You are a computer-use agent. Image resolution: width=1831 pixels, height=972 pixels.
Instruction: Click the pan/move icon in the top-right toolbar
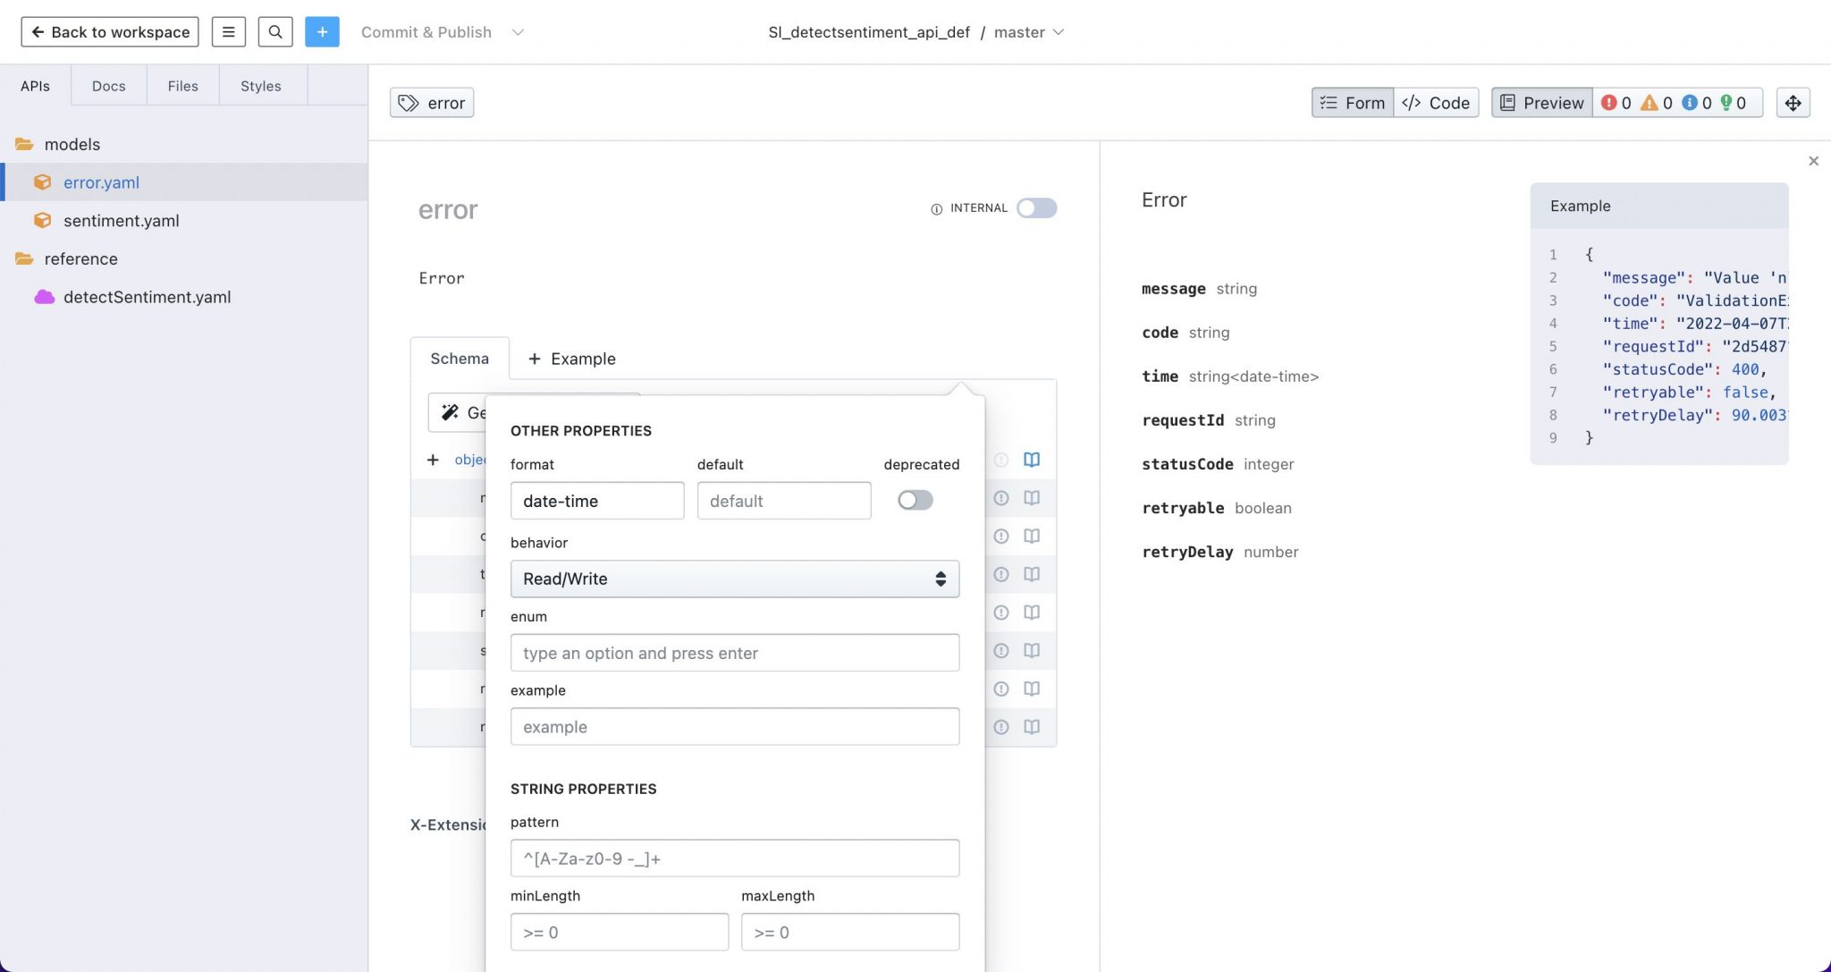click(x=1793, y=103)
